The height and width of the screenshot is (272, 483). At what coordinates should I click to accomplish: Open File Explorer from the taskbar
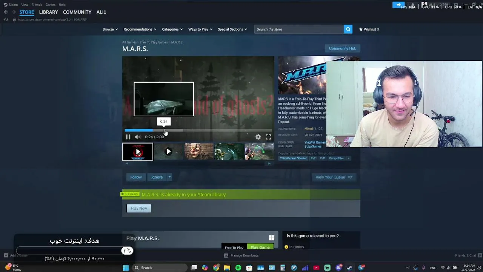click(x=227, y=267)
